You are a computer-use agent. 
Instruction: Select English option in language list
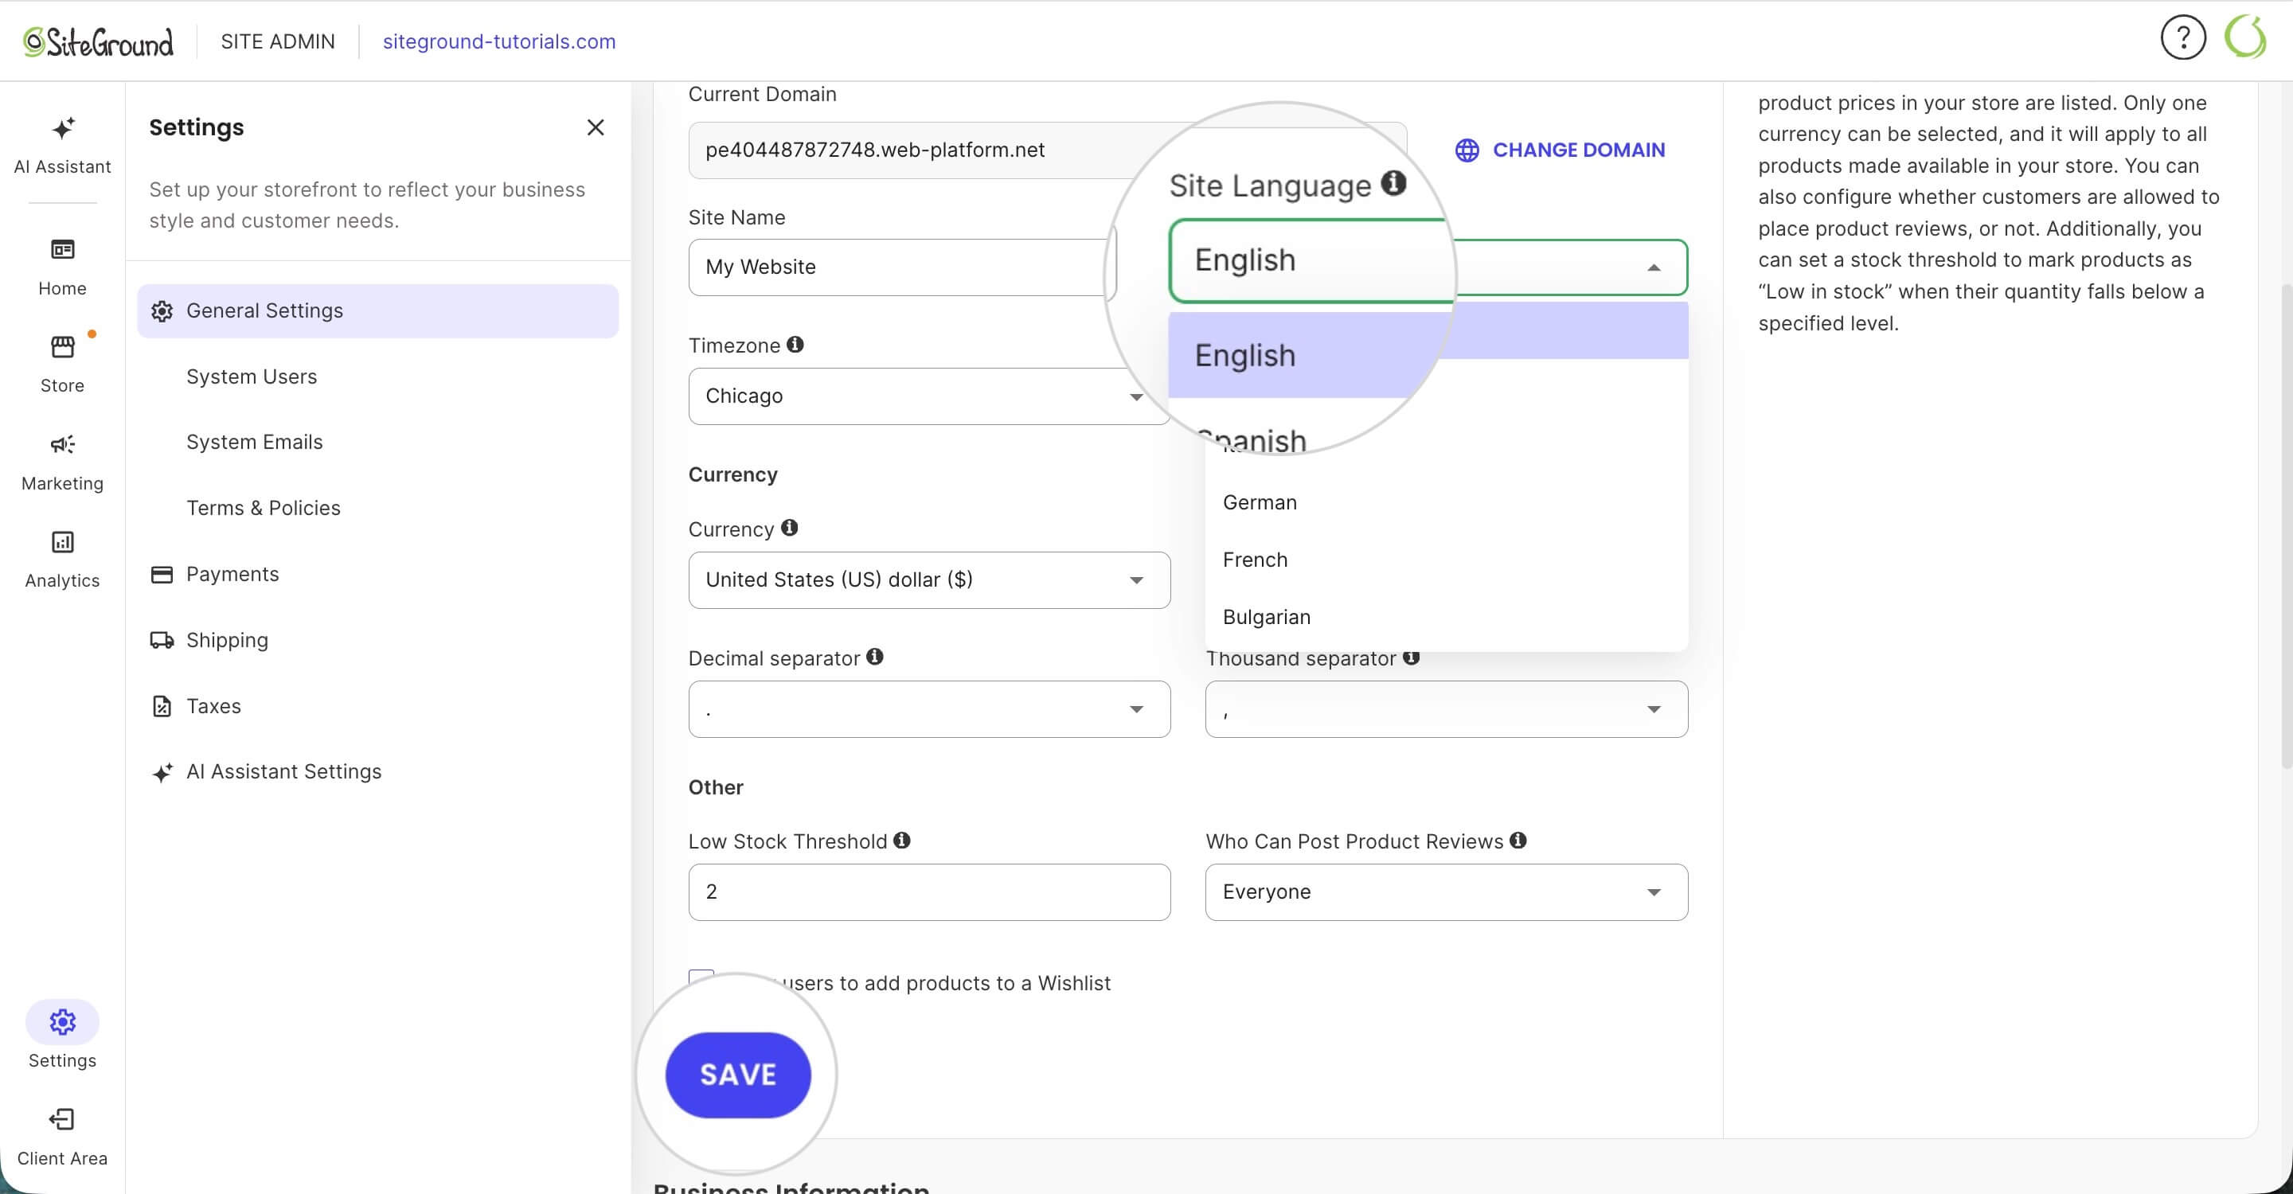click(1428, 353)
